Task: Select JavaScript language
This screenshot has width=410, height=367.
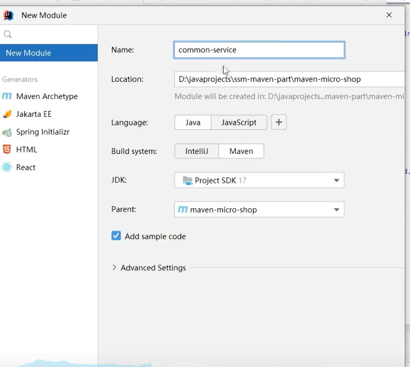Action: click(x=239, y=123)
